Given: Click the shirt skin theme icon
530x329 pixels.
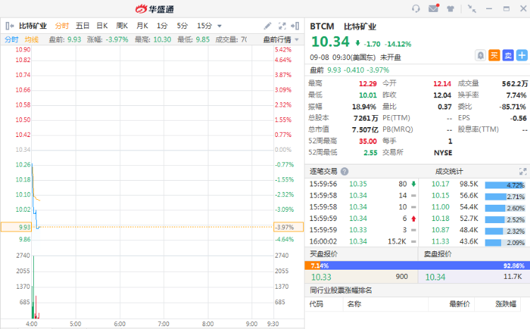Looking at the screenshot, I should point(449,8).
